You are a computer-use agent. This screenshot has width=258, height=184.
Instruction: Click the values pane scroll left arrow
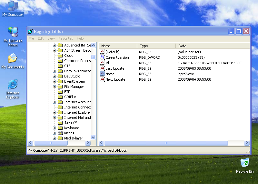101,143
